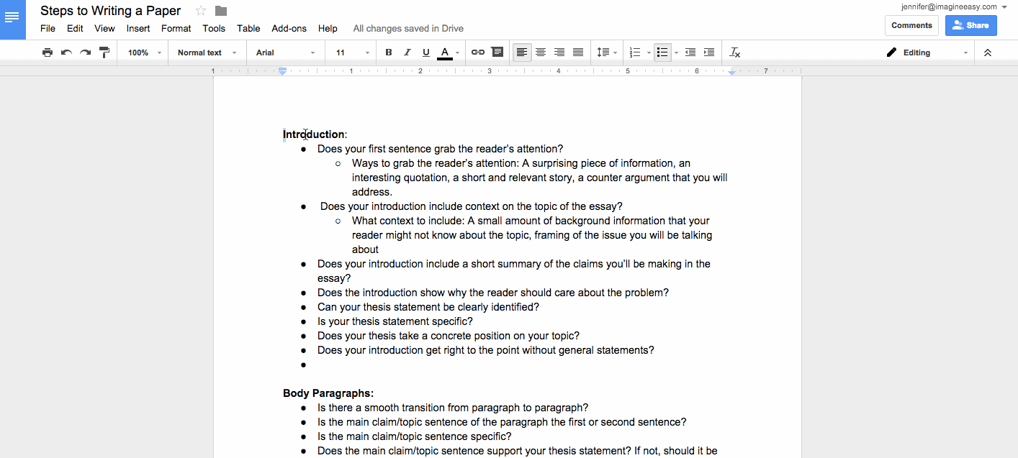Viewport: 1018px width, 458px height.
Task: Click the empty bullet below the introduction list
Action: tap(304, 365)
